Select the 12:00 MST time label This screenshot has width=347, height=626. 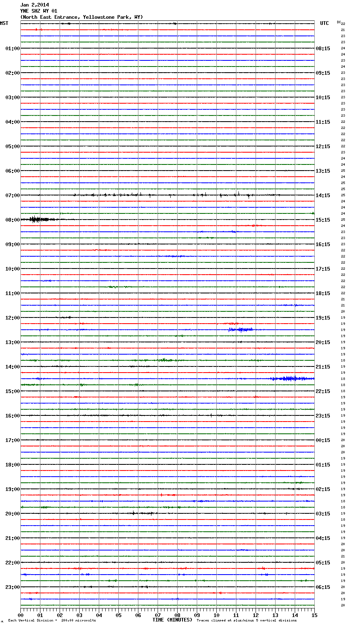(13, 318)
